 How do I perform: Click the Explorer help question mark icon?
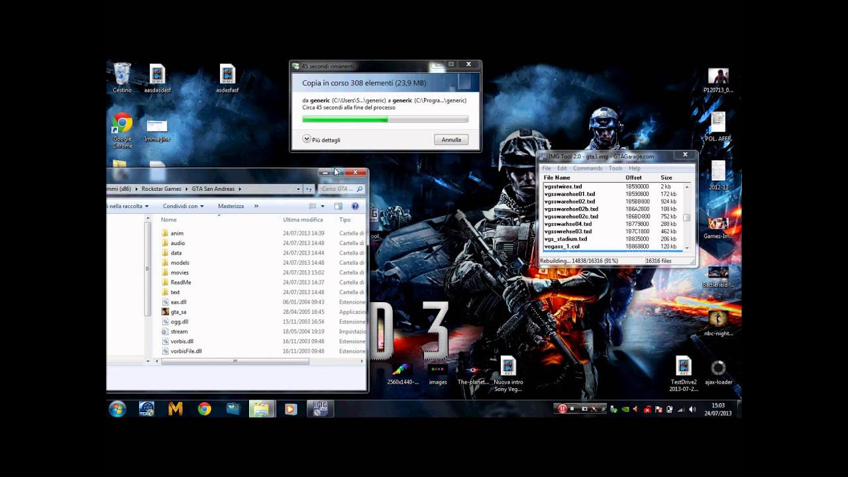pyautogui.click(x=355, y=206)
